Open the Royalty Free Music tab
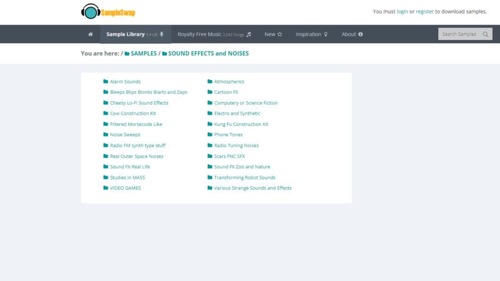500x281 pixels. click(214, 34)
